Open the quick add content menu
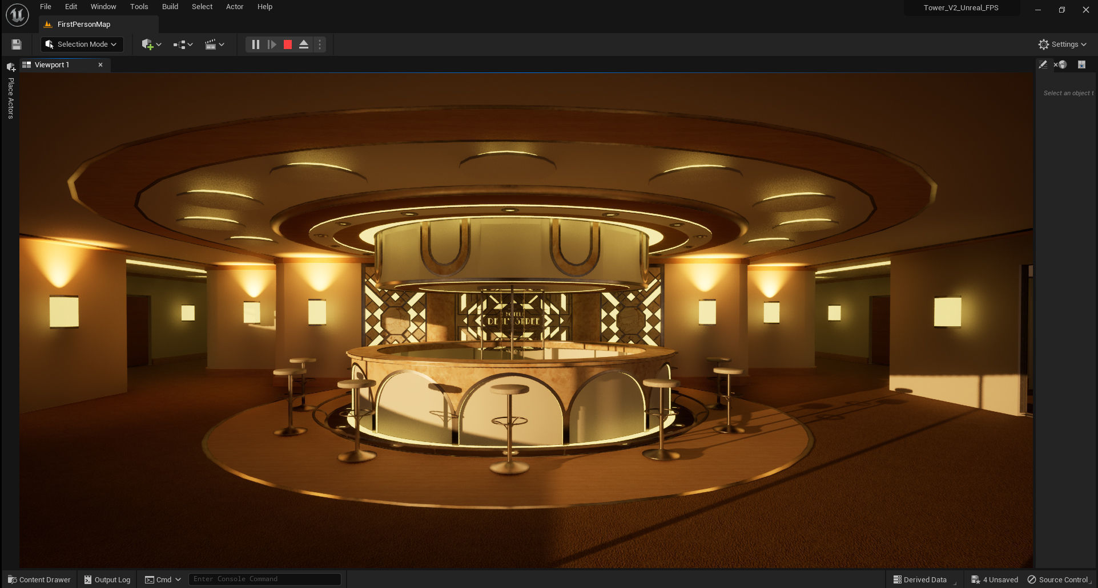 click(x=151, y=44)
